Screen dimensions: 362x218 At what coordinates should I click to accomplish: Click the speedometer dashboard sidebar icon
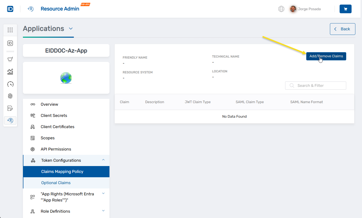point(10,84)
